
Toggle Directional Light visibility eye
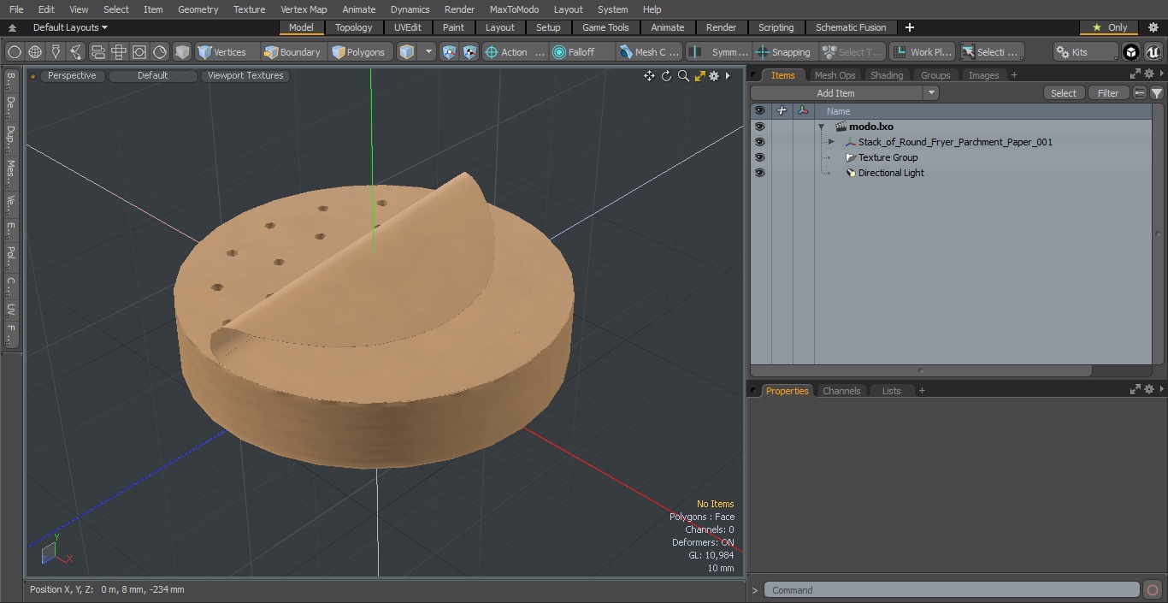click(x=759, y=173)
